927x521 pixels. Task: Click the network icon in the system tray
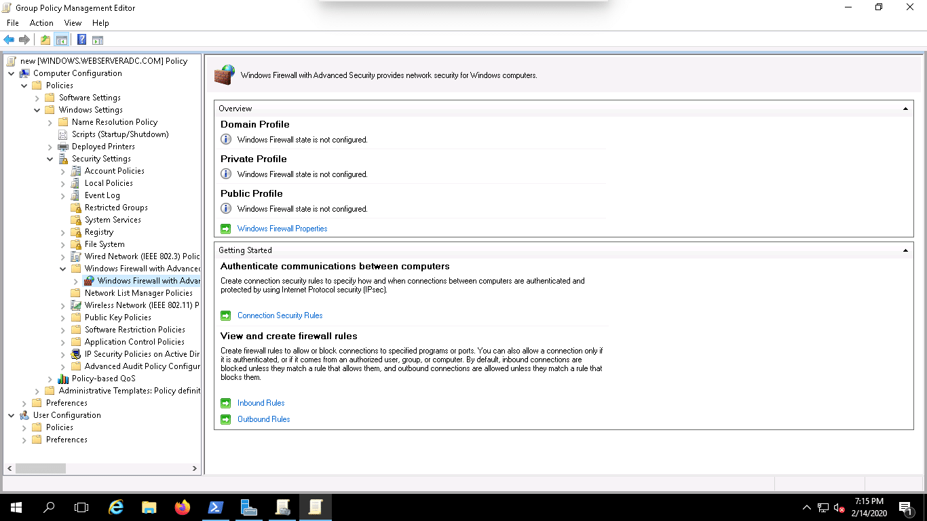(x=823, y=507)
